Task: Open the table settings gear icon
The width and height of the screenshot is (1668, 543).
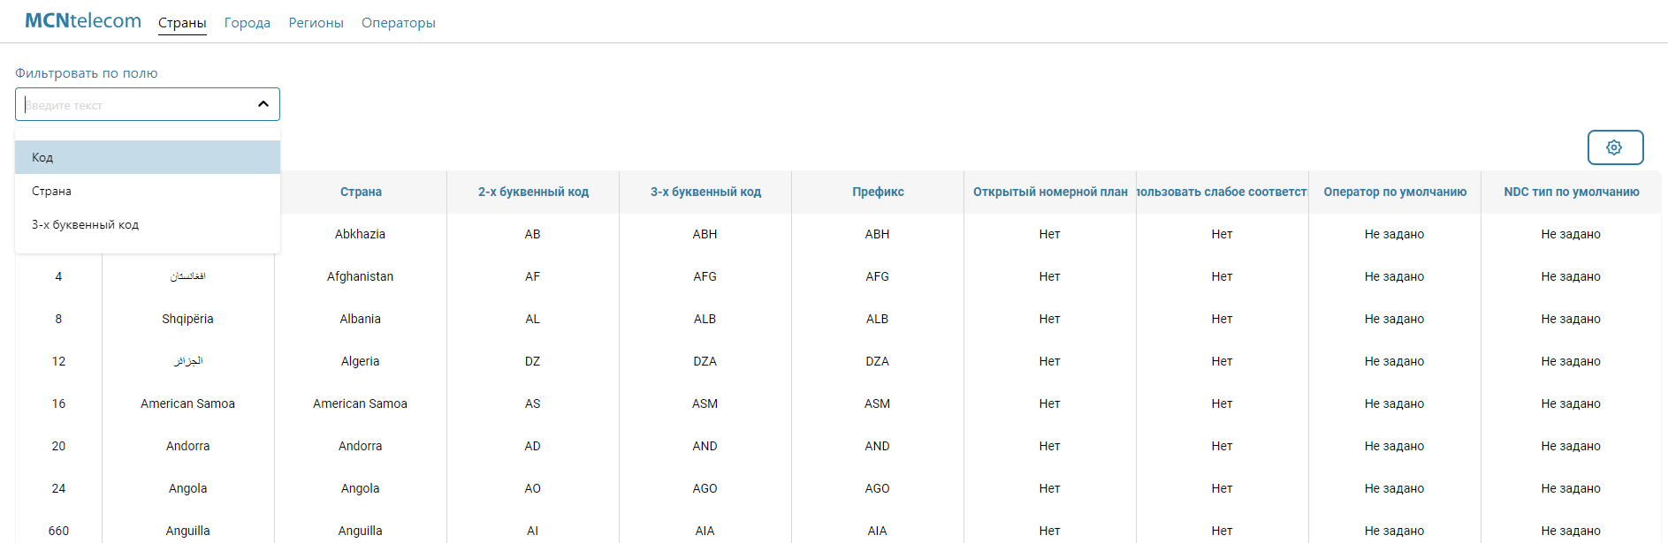Action: (x=1614, y=147)
